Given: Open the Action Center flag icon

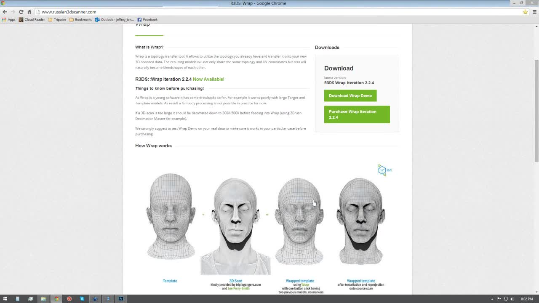Looking at the screenshot, I should point(499,299).
